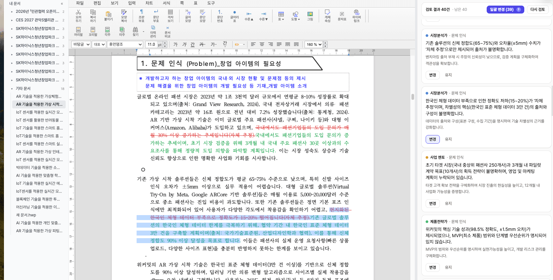Open the 문자표 special character table
The height and width of the screenshot is (280, 553).
coord(342,15)
